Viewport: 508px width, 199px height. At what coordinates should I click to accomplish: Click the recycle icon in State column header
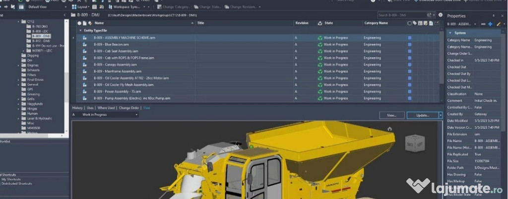pos(320,23)
